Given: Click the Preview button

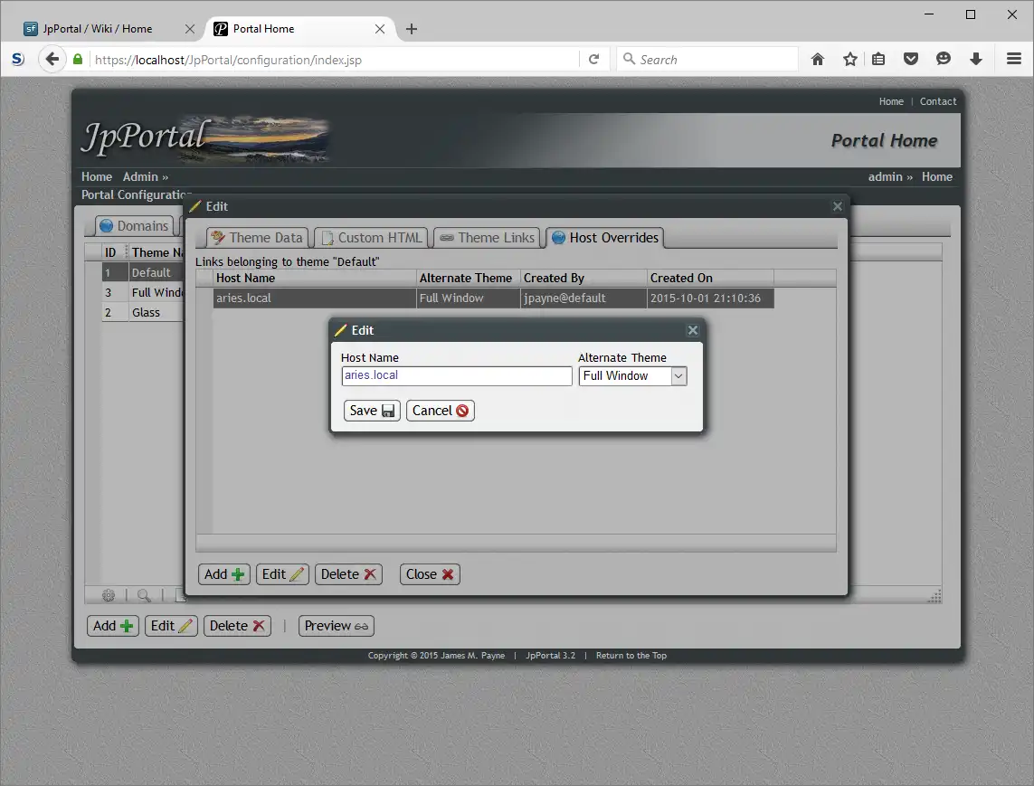Looking at the screenshot, I should [337, 626].
